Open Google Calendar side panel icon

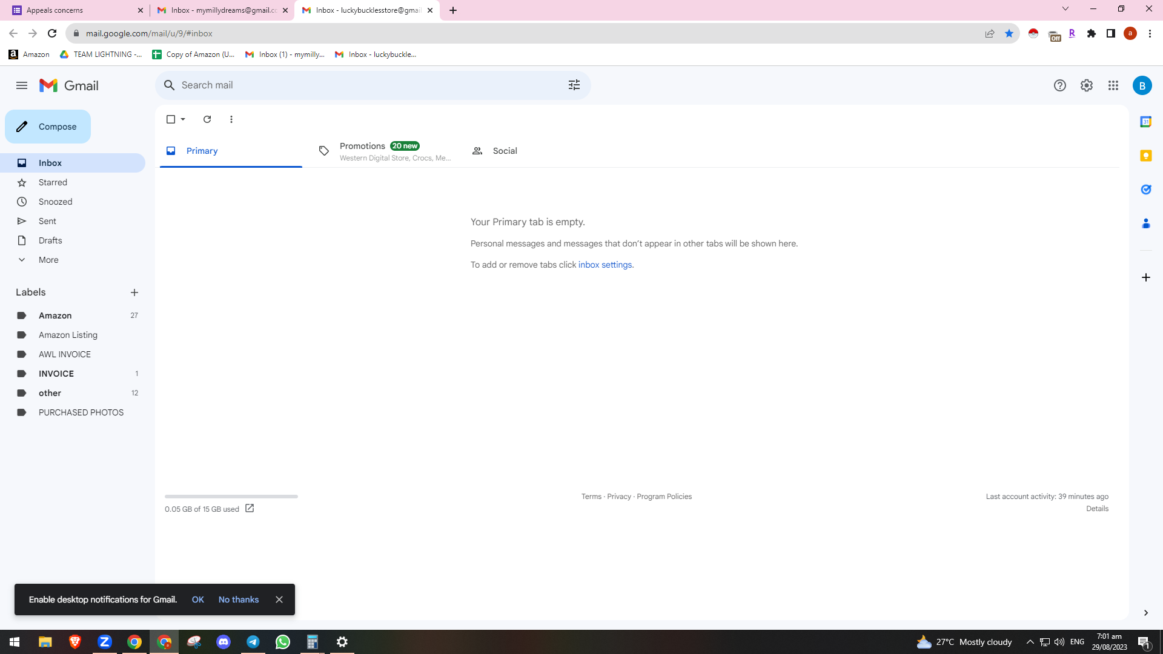(x=1146, y=122)
